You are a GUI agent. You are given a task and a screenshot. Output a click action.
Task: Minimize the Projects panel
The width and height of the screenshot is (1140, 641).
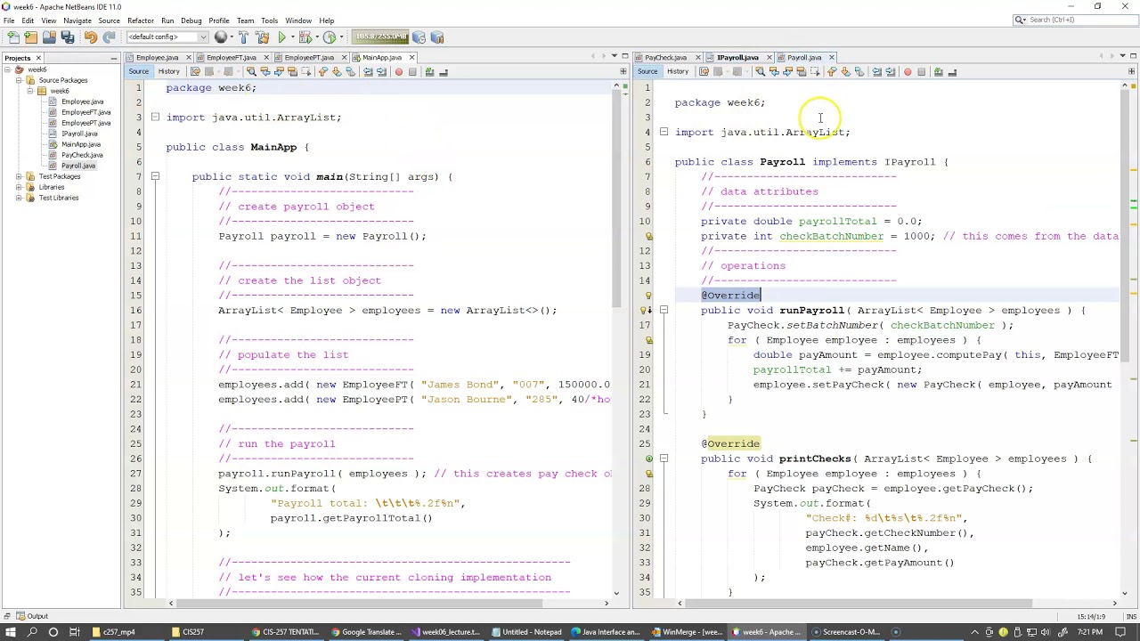click(x=114, y=58)
